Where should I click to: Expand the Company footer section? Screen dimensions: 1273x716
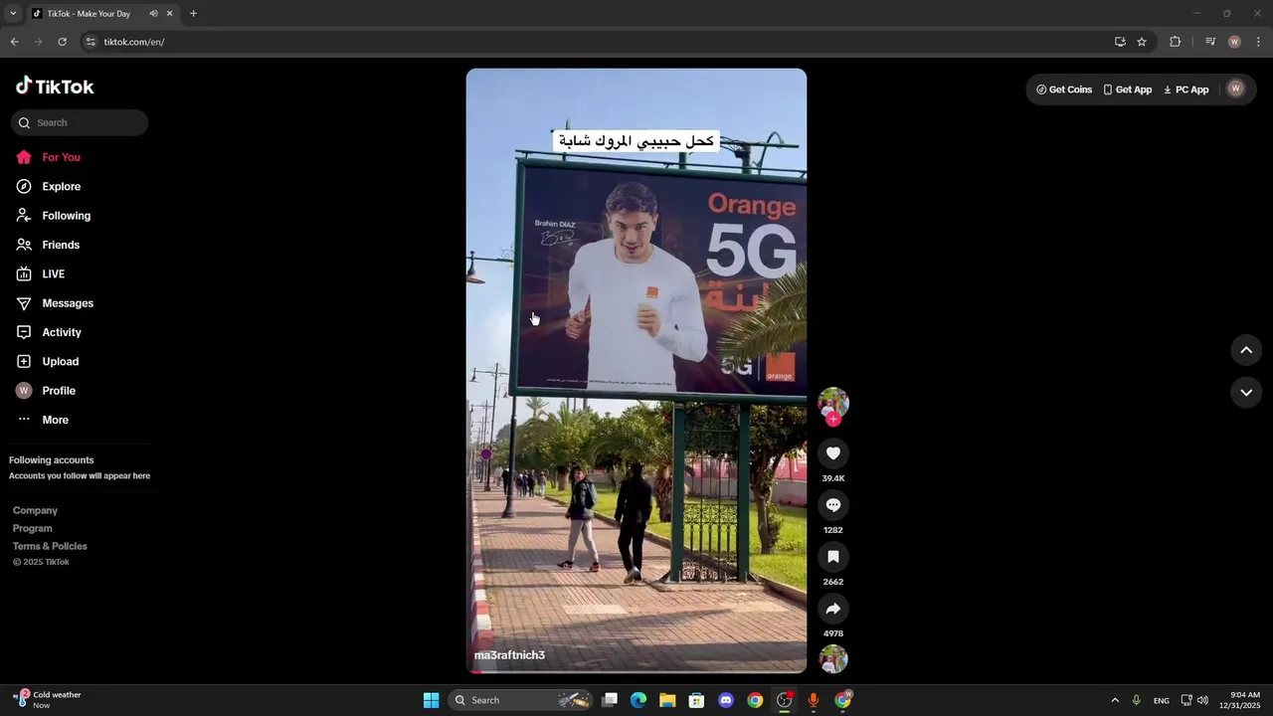tap(35, 510)
